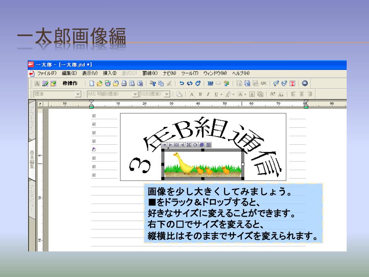Click the duck image in the frame

(203, 164)
